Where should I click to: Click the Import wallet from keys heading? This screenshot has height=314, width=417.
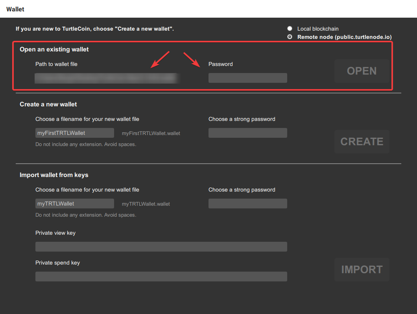coord(54,175)
